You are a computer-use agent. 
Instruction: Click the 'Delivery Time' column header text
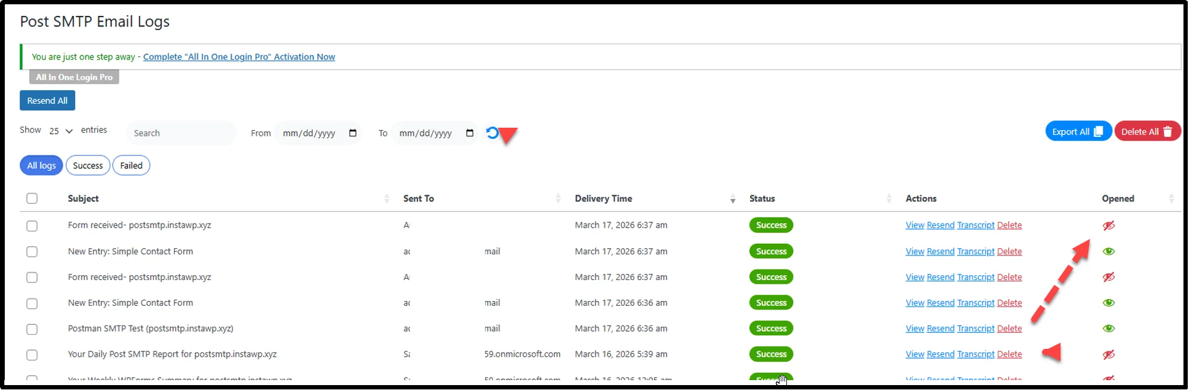tap(603, 198)
